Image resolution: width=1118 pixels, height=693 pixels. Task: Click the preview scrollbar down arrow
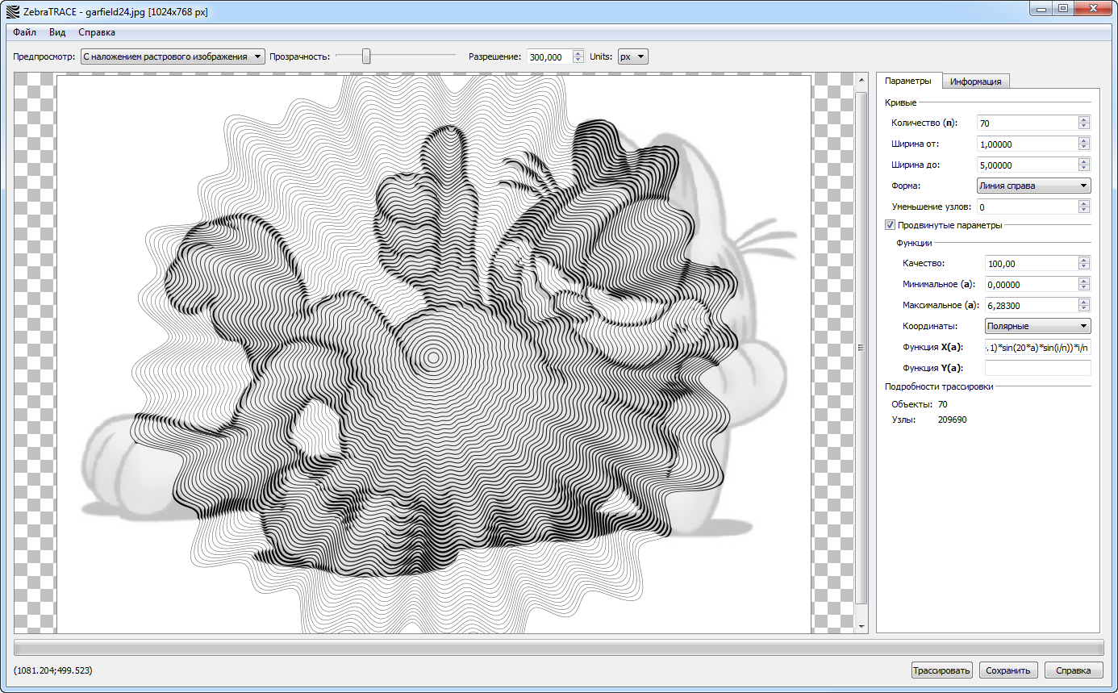(861, 627)
